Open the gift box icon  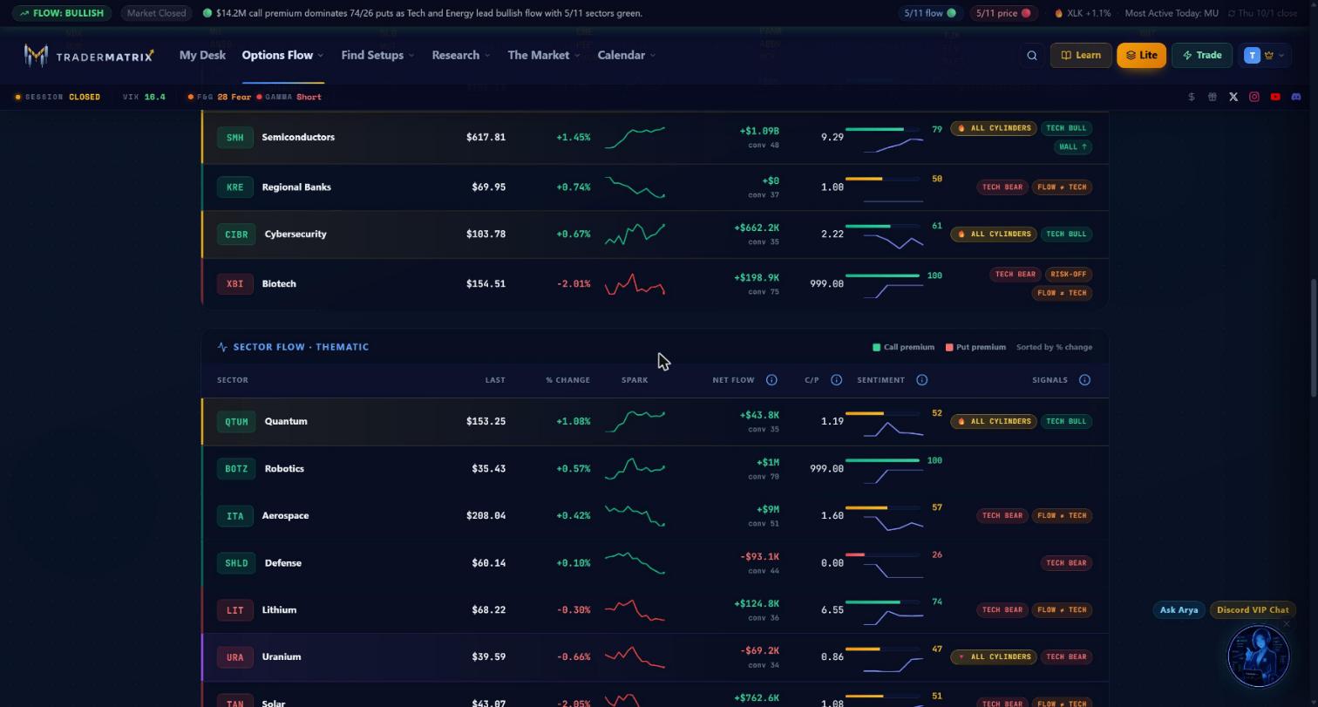click(1213, 97)
